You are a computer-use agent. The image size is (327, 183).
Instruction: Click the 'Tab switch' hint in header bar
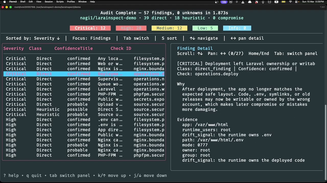[x=136, y=38]
